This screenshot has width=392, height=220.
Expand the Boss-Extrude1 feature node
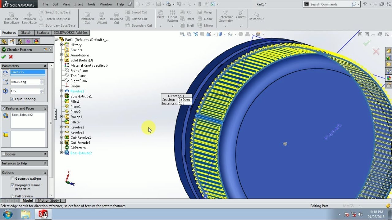pos(62,96)
